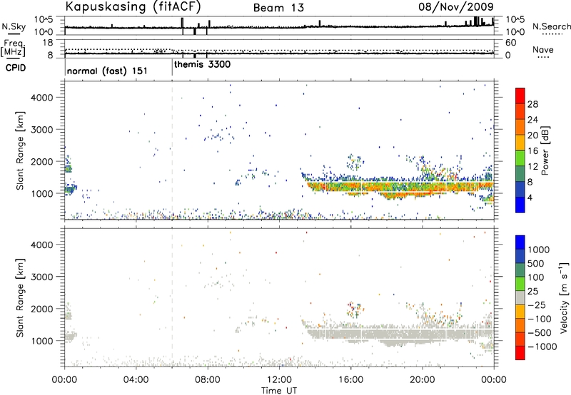This screenshot has height=395, width=571.
Task: Click the dashed CPID-change line in power panel
Action: (172, 150)
